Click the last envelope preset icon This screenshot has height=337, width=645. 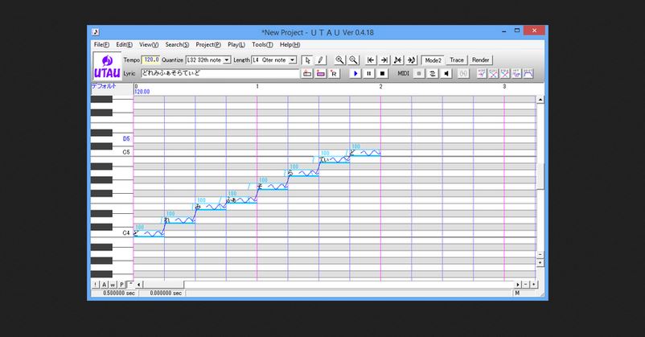(528, 73)
